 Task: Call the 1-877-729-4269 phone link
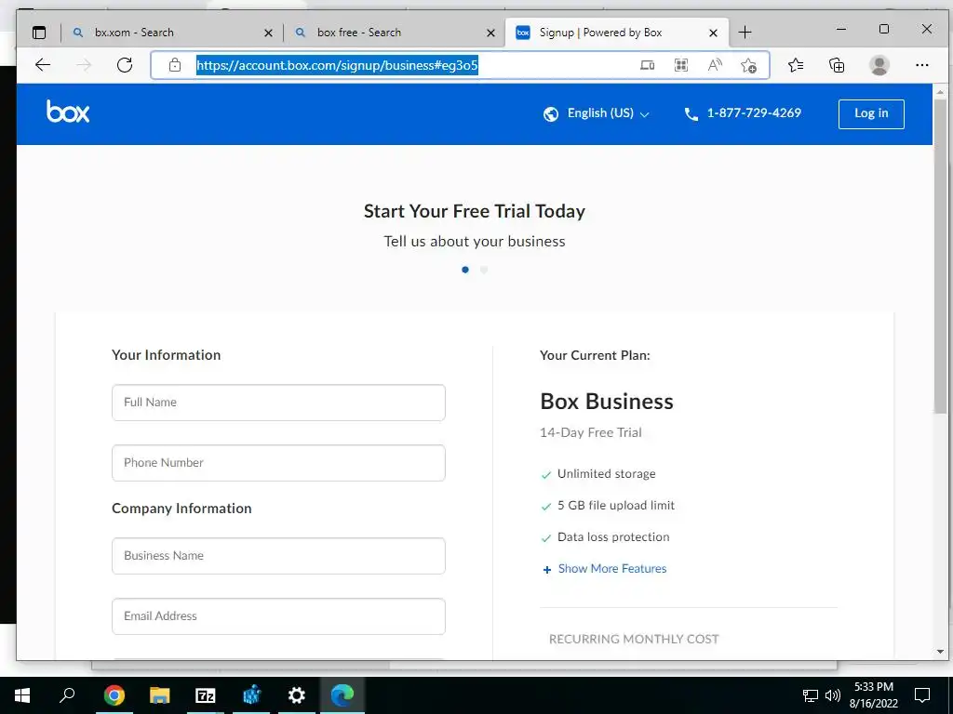click(x=754, y=112)
